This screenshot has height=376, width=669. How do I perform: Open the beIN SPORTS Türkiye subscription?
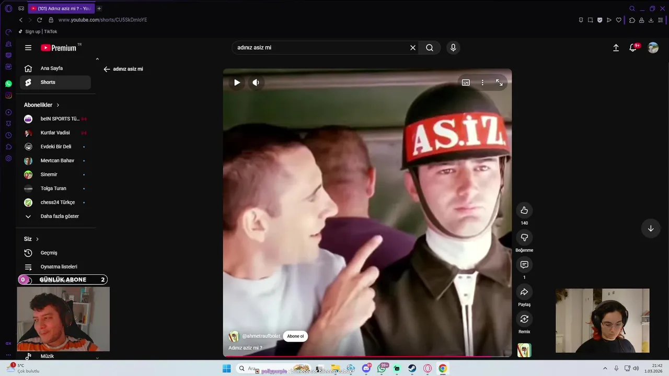click(x=55, y=119)
